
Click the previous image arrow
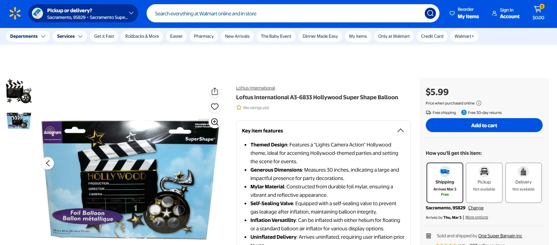click(48, 163)
